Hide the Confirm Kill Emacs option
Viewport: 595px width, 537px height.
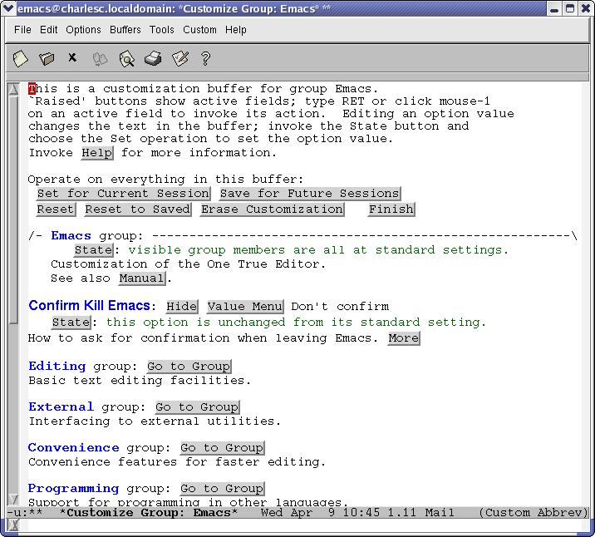coord(182,307)
